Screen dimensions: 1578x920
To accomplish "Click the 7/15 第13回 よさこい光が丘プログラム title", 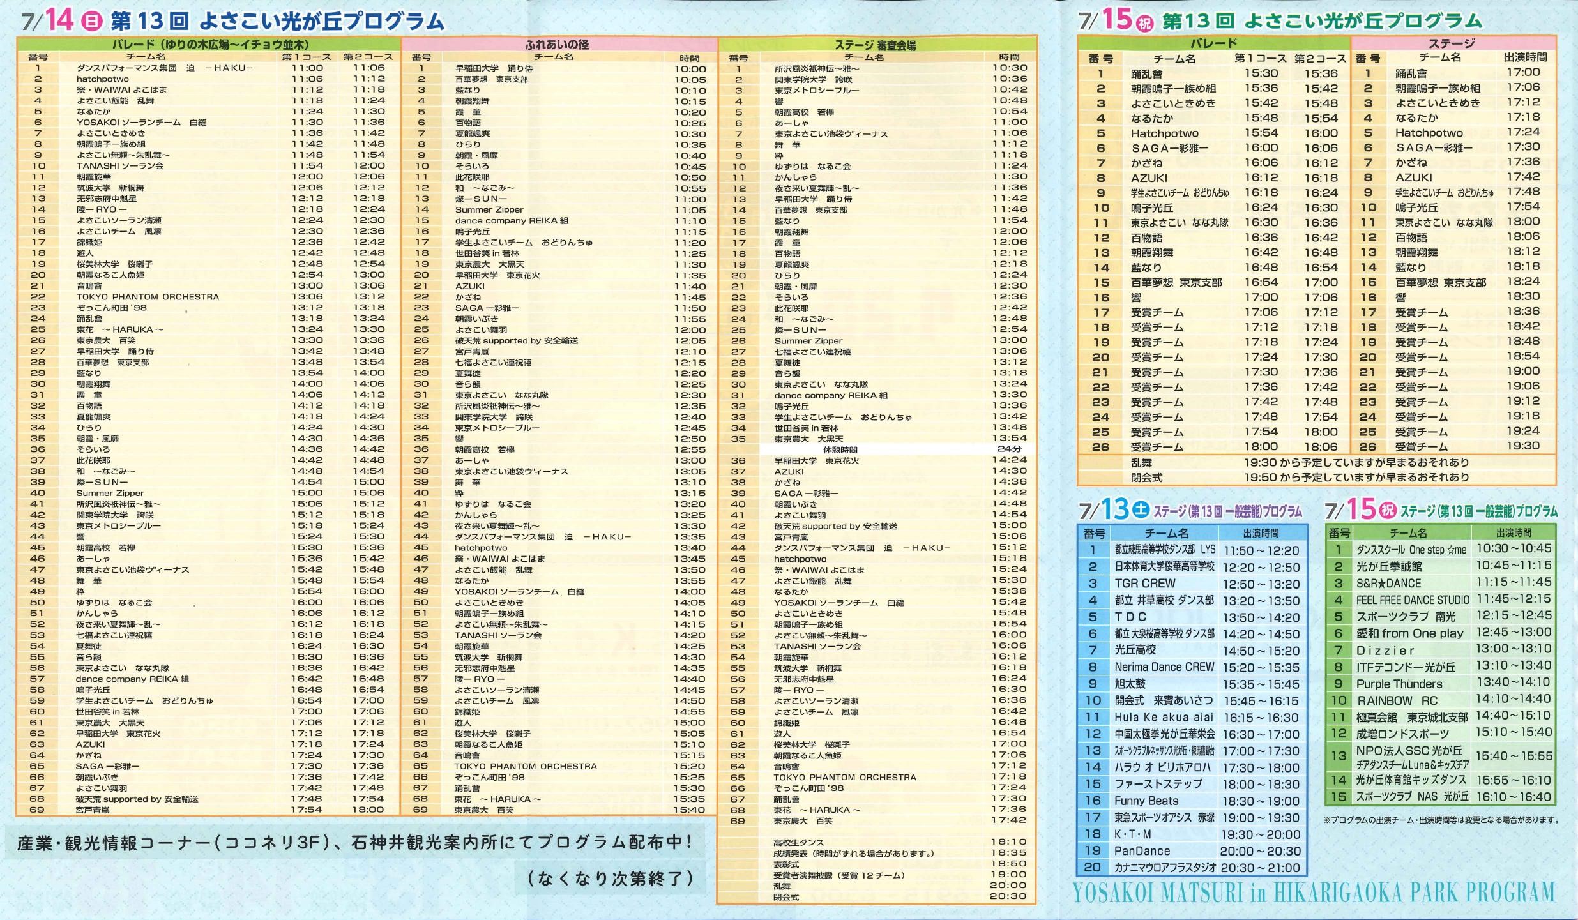I will click(x=1280, y=20).
